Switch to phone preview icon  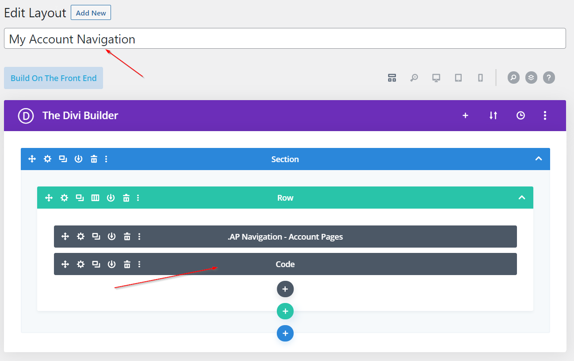coord(480,78)
